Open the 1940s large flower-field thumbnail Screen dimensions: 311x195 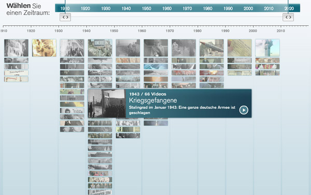coord(100,48)
